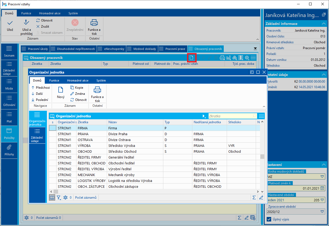
Task: Click horizontal scrollbar of Organizační jednotka grid
Action: click(155, 191)
